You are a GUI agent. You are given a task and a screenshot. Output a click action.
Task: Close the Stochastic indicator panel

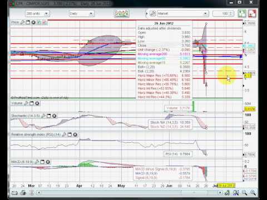54,116
